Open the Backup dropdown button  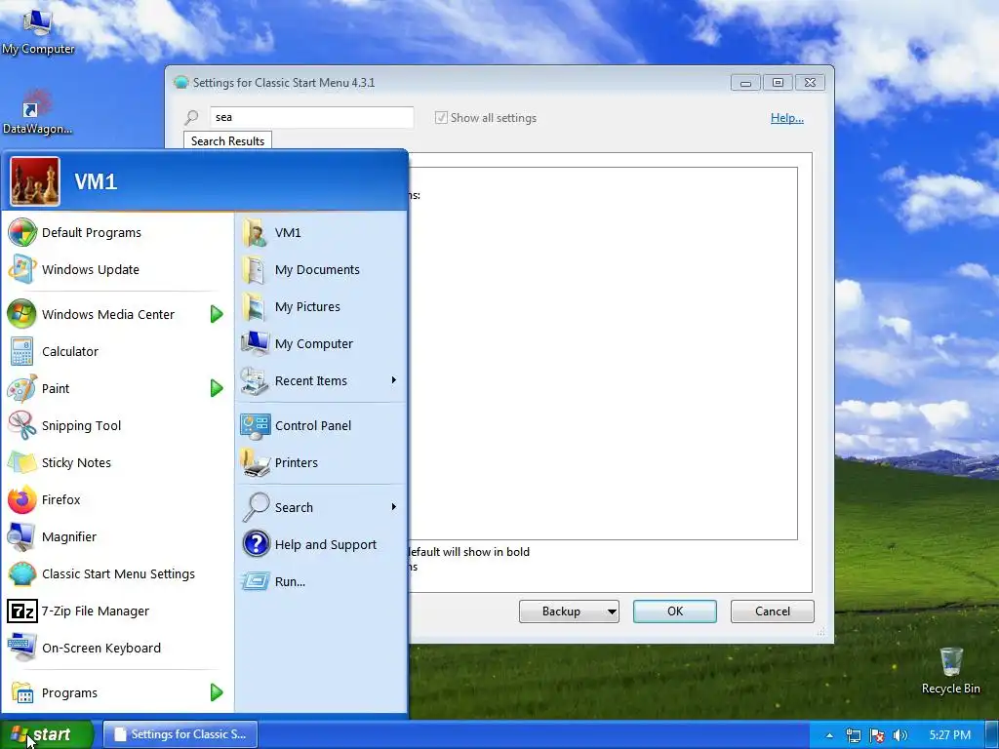pyautogui.click(x=569, y=611)
